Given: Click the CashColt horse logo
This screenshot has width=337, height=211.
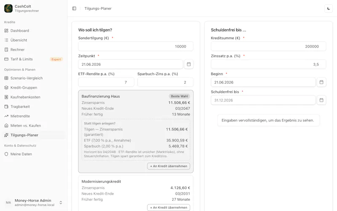Looking at the screenshot, I should click(x=8, y=8).
